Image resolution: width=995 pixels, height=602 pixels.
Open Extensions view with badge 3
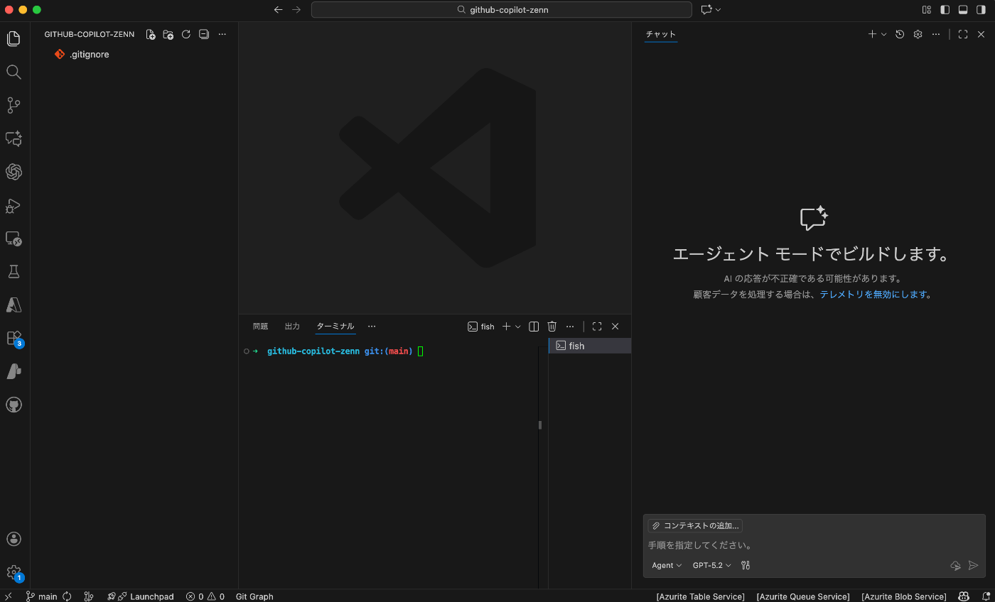[14, 338]
